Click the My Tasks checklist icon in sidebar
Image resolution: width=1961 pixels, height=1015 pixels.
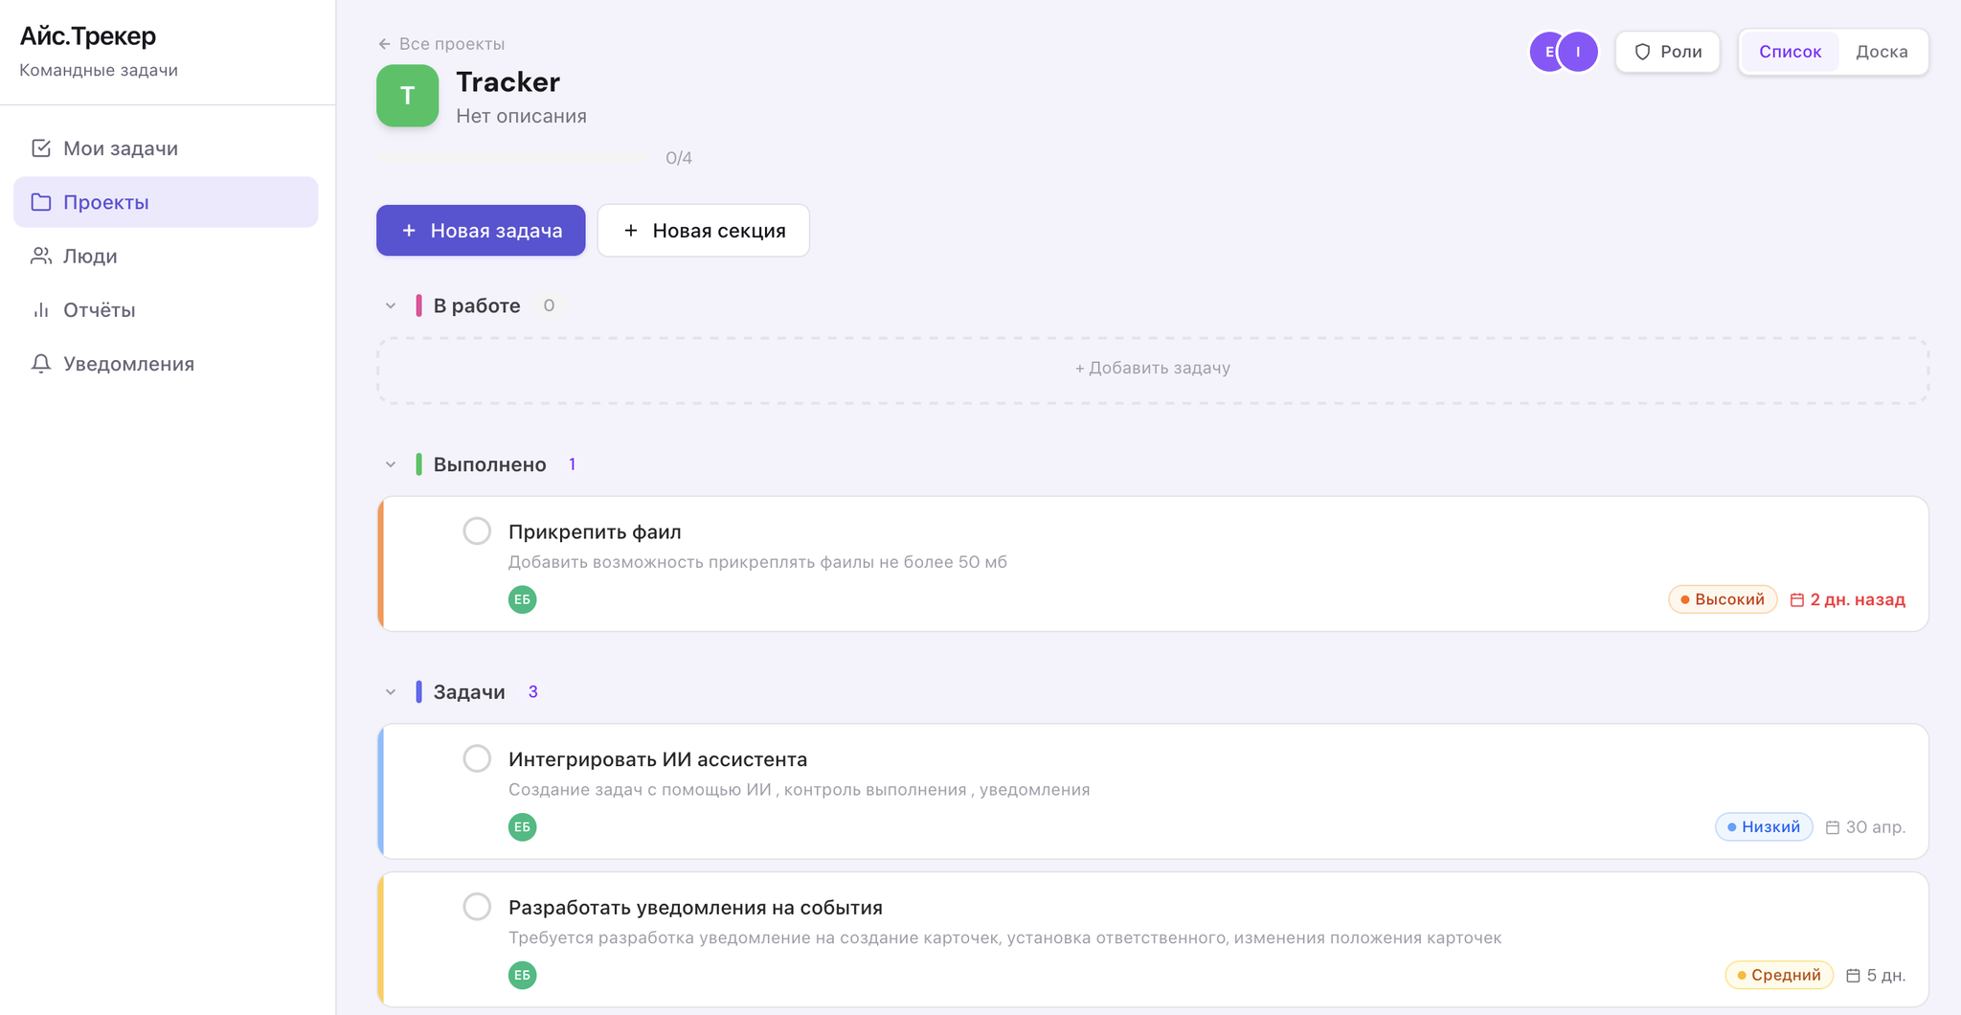coord(41,148)
